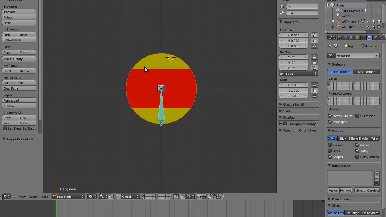This screenshot has width=386, height=217.
Task: Toggle the snap magnet icon
Action: coord(182,197)
